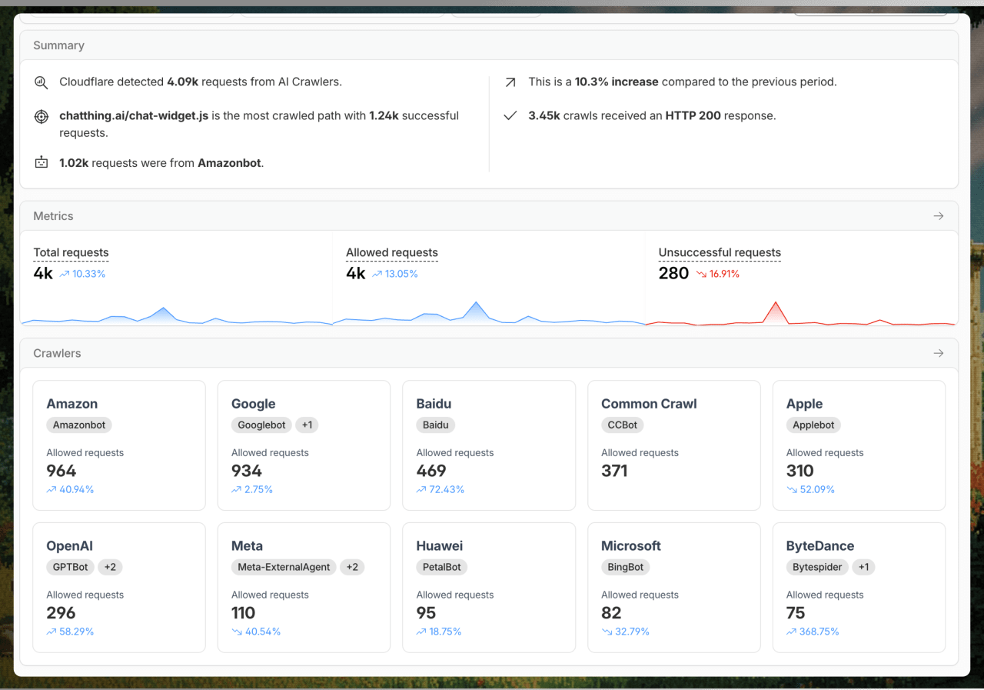Expand the +2 bots badge on OpenAI
This screenshot has width=984, height=690.
click(110, 567)
